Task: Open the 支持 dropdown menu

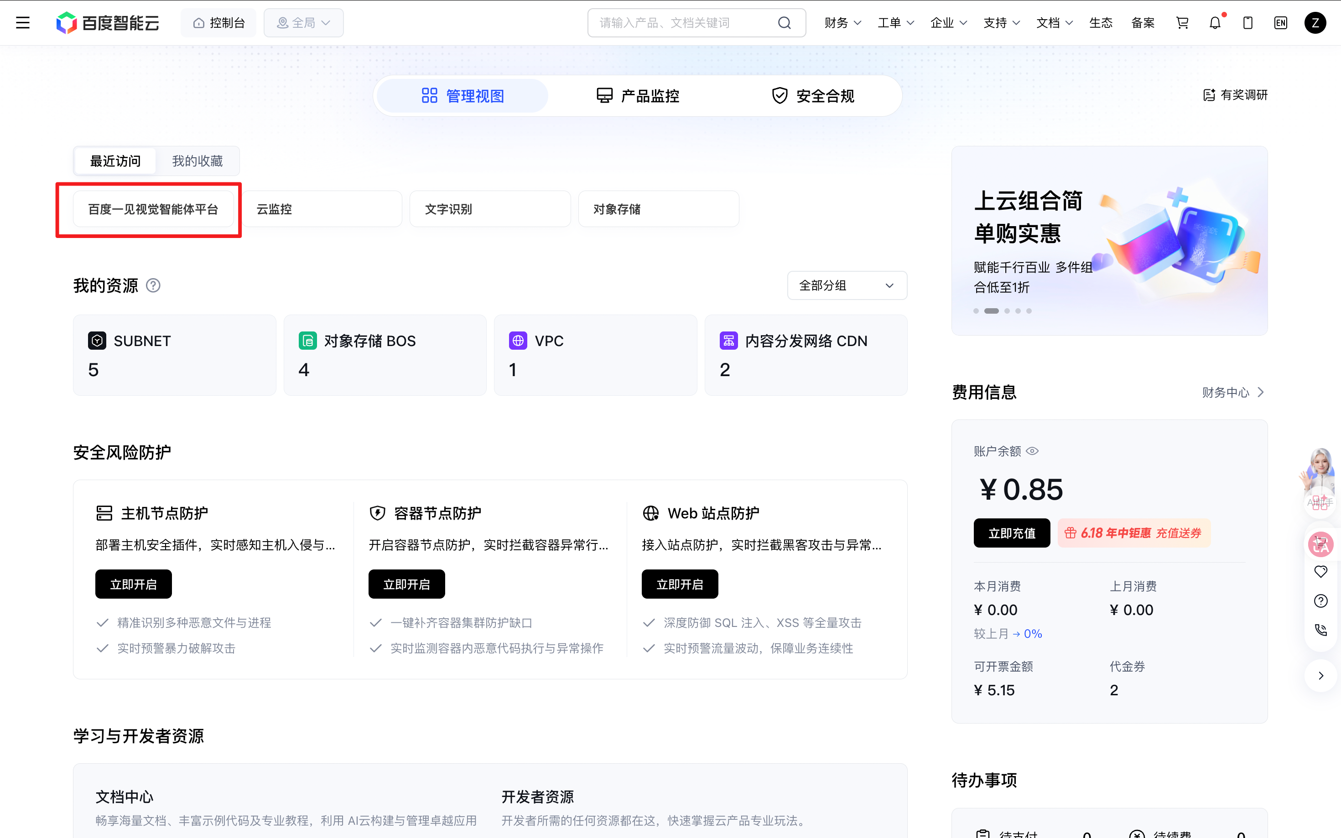Action: coord(1002,23)
